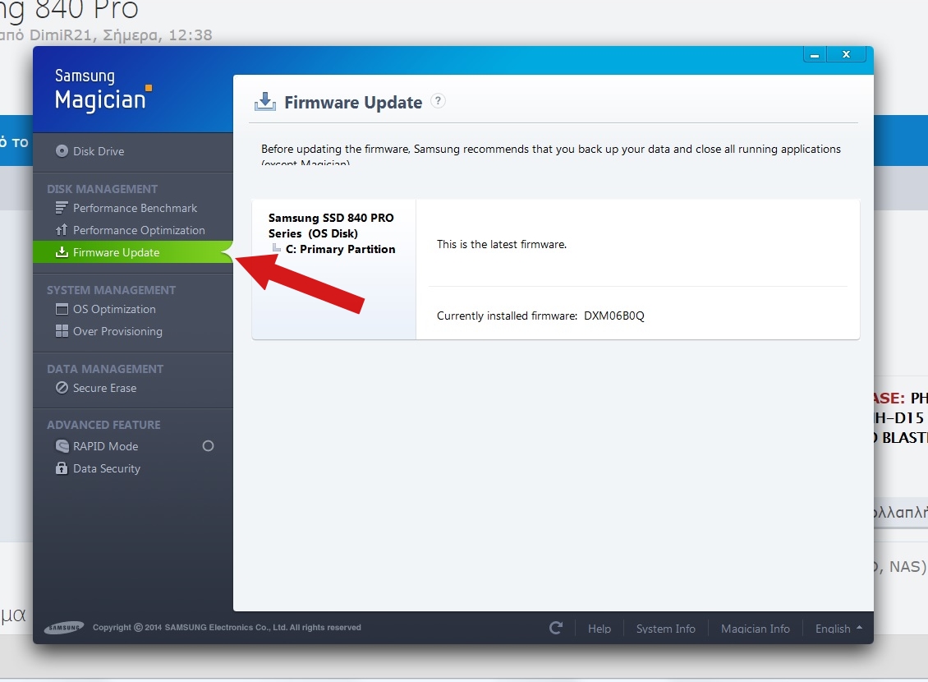This screenshot has width=928, height=682.
Task: Click the refresh icon in footer
Action: click(x=556, y=628)
